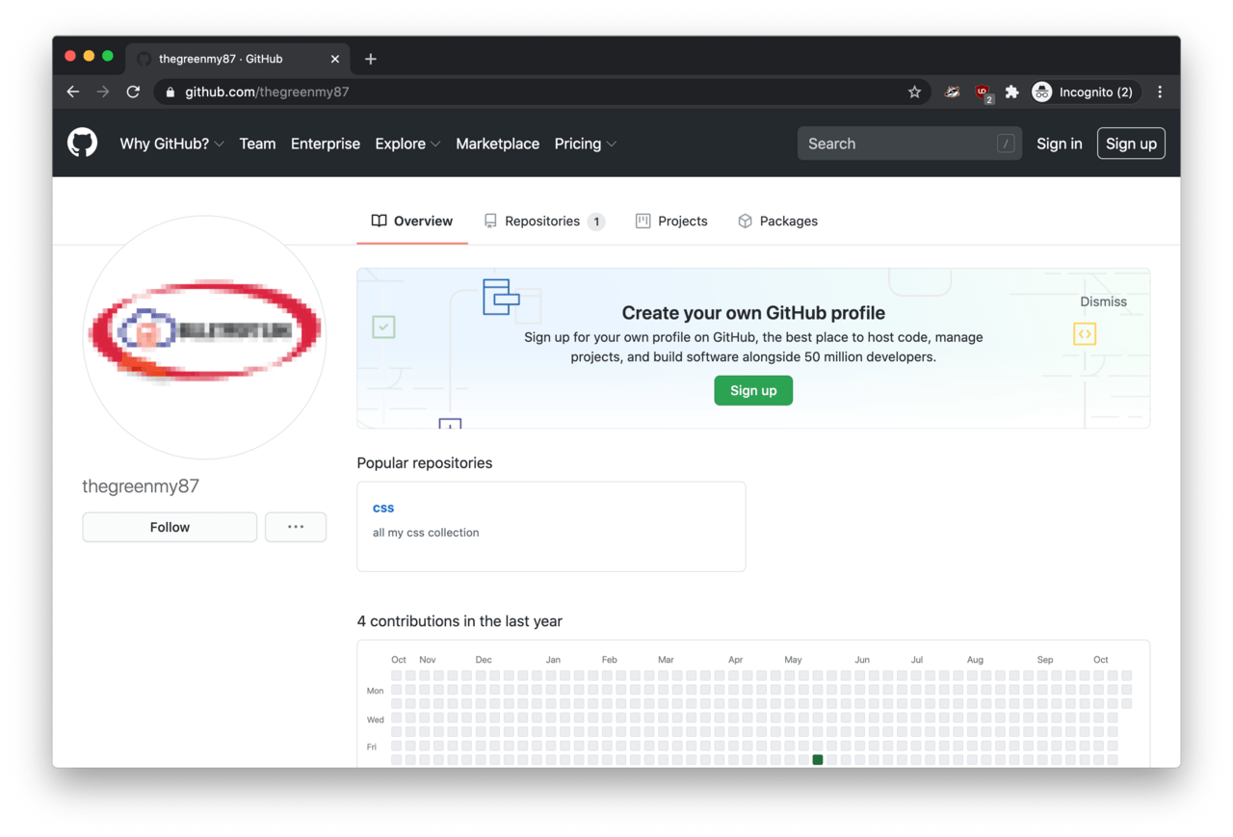The height and width of the screenshot is (837, 1233).
Task: Reload the page with refresh icon
Action: (133, 92)
